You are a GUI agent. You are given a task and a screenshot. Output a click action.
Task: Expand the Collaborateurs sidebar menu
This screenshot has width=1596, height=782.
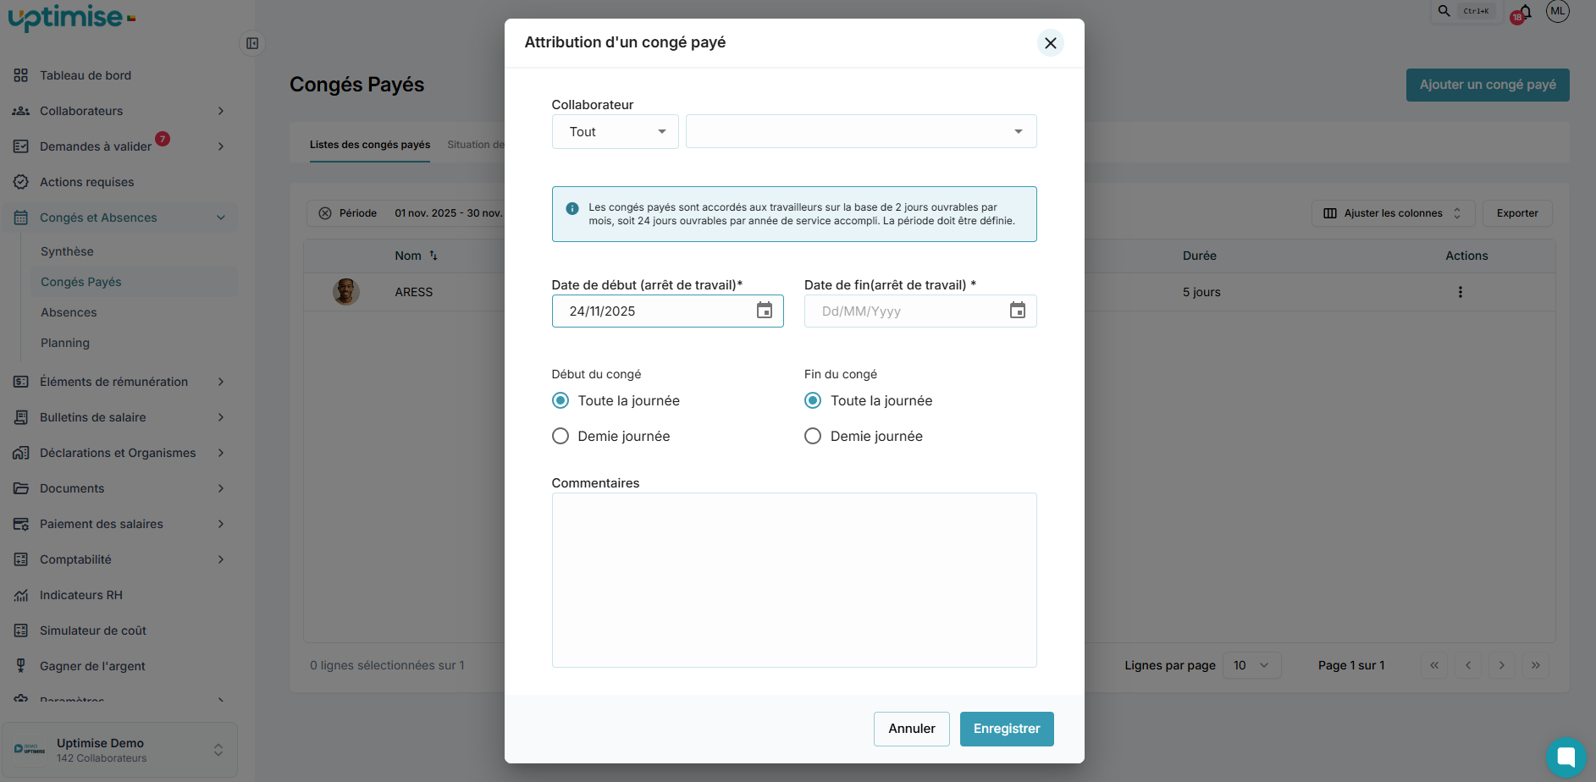119,111
